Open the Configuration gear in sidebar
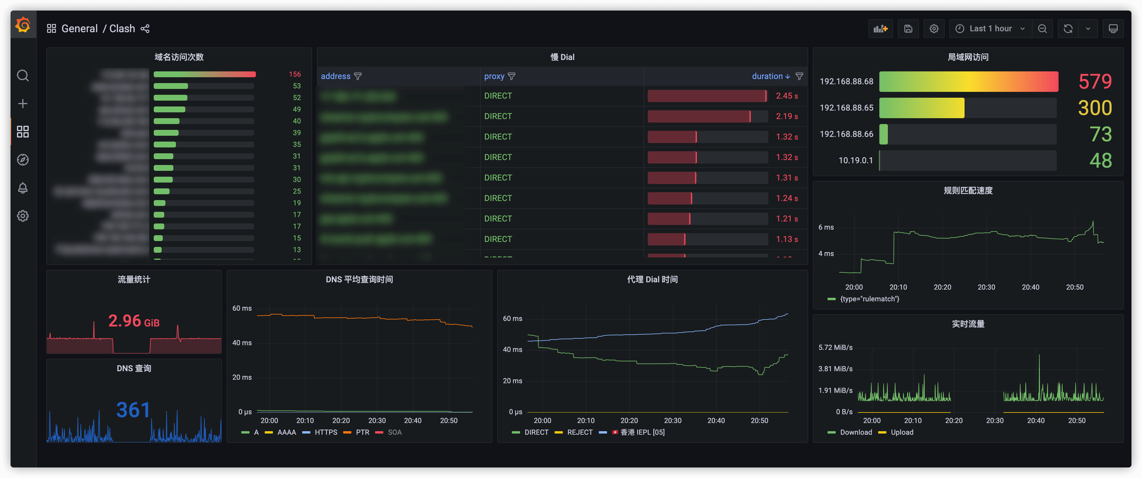The image size is (1142, 478). (x=23, y=216)
